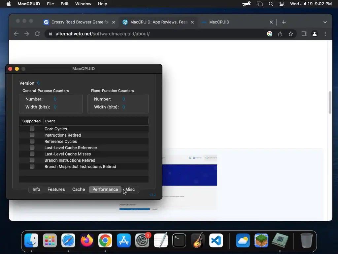Screen dimensions: 338x254
Task: Click the Google icon in address bar
Action: [x=269, y=34]
